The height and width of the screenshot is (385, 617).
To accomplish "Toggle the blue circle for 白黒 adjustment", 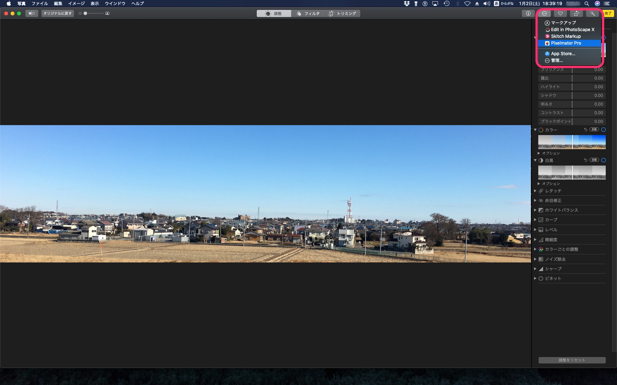I will coord(603,160).
